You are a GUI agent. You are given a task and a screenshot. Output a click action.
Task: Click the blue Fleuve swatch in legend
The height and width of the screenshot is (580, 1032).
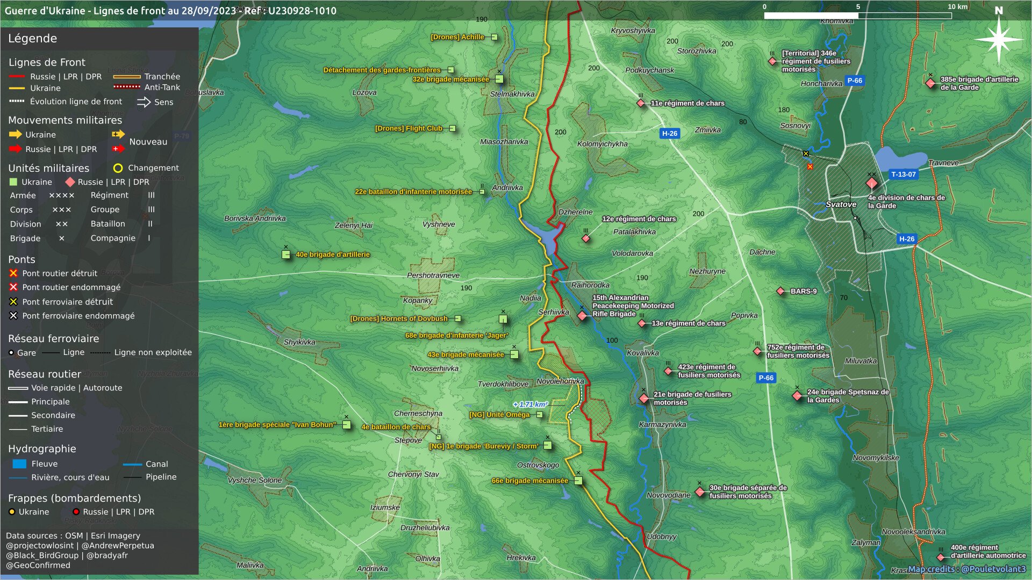pyautogui.click(x=19, y=464)
